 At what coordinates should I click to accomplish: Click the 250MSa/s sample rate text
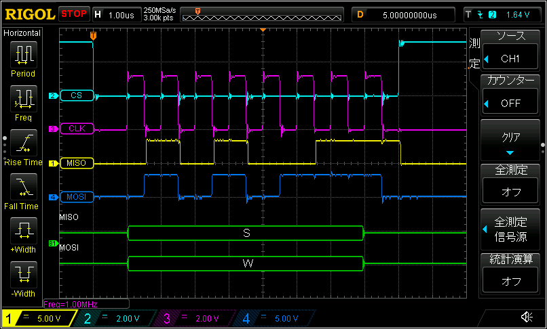(160, 11)
